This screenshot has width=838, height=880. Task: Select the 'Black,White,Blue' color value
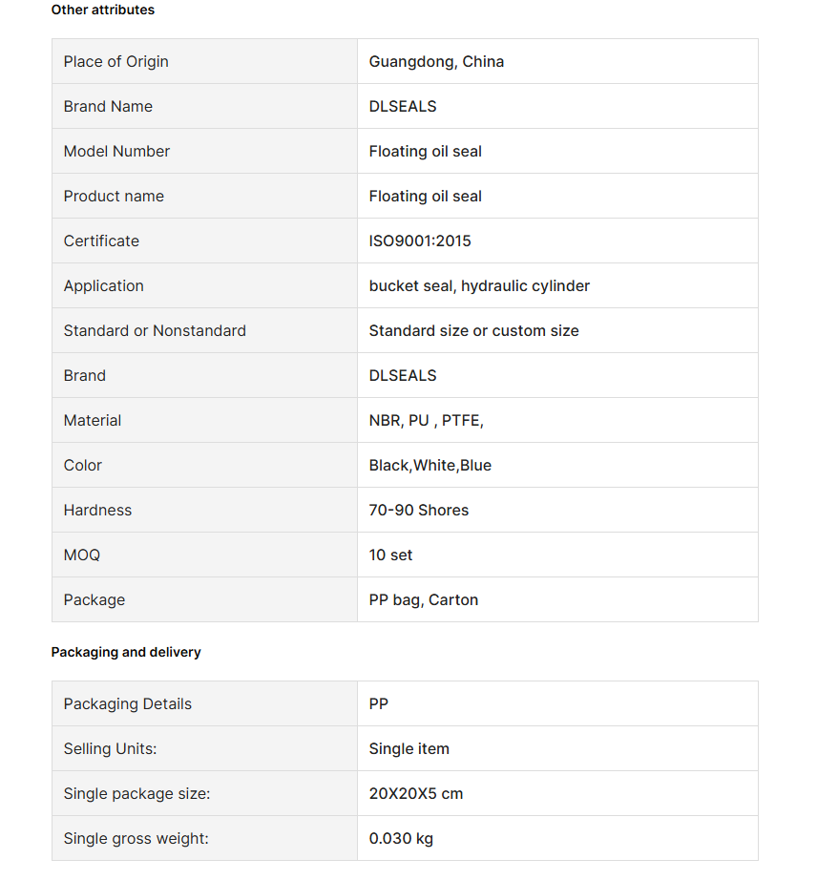[x=429, y=465]
